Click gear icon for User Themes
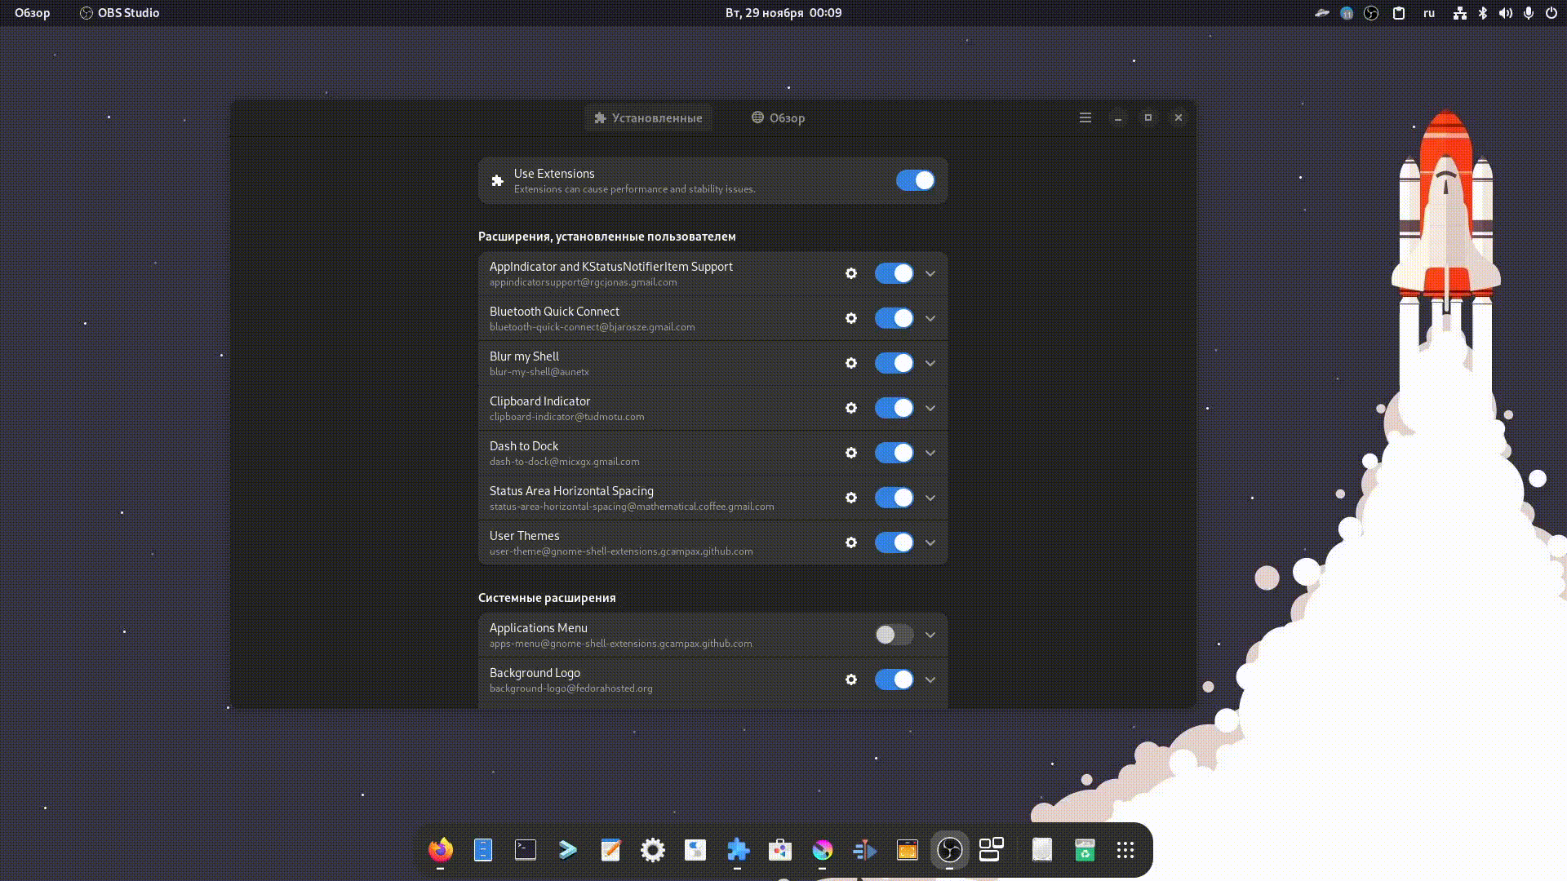The height and width of the screenshot is (881, 1567). (851, 542)
